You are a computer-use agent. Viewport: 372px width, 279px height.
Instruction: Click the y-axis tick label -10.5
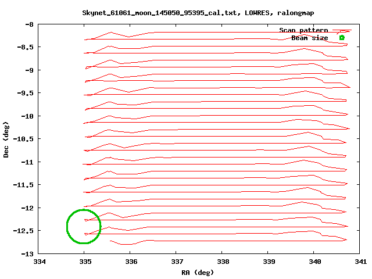coord(23,139)
